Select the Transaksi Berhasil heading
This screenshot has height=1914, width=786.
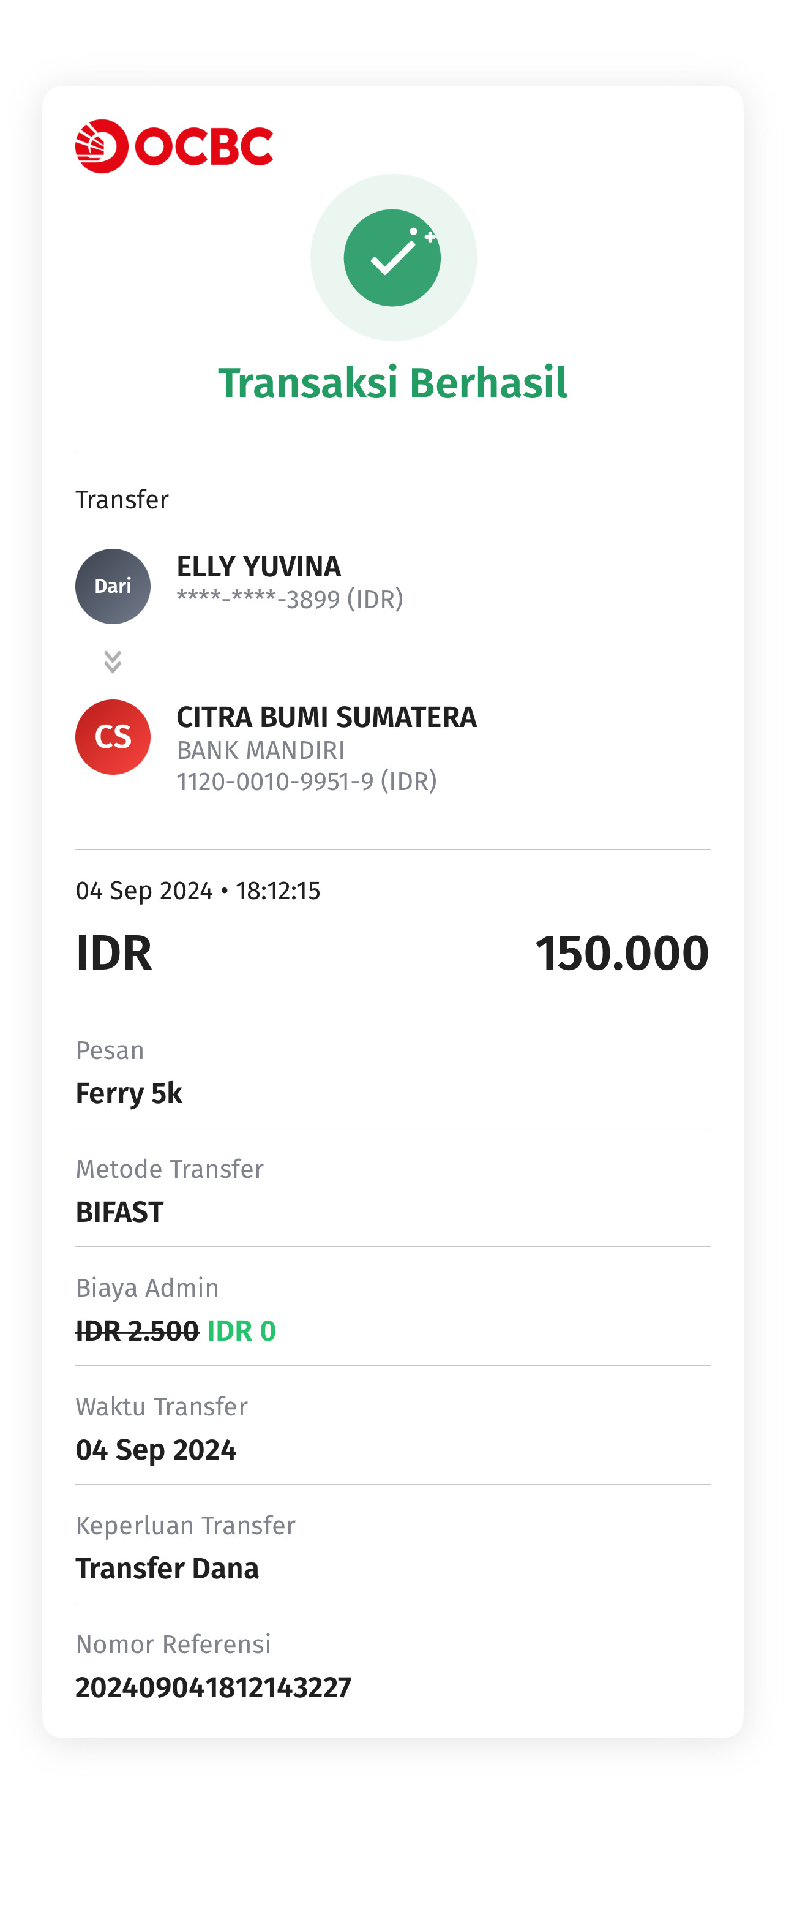pos(392,383)
